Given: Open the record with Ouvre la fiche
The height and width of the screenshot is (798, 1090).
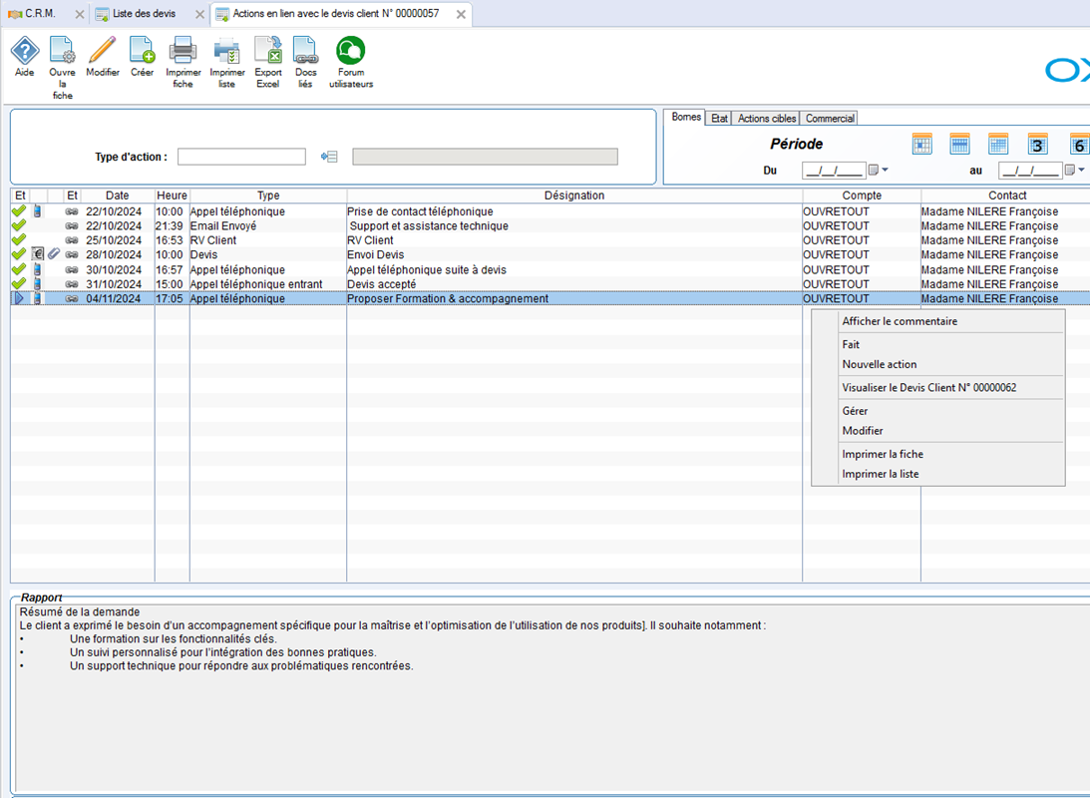Looking at the screenshot, I should coord(62,51).
